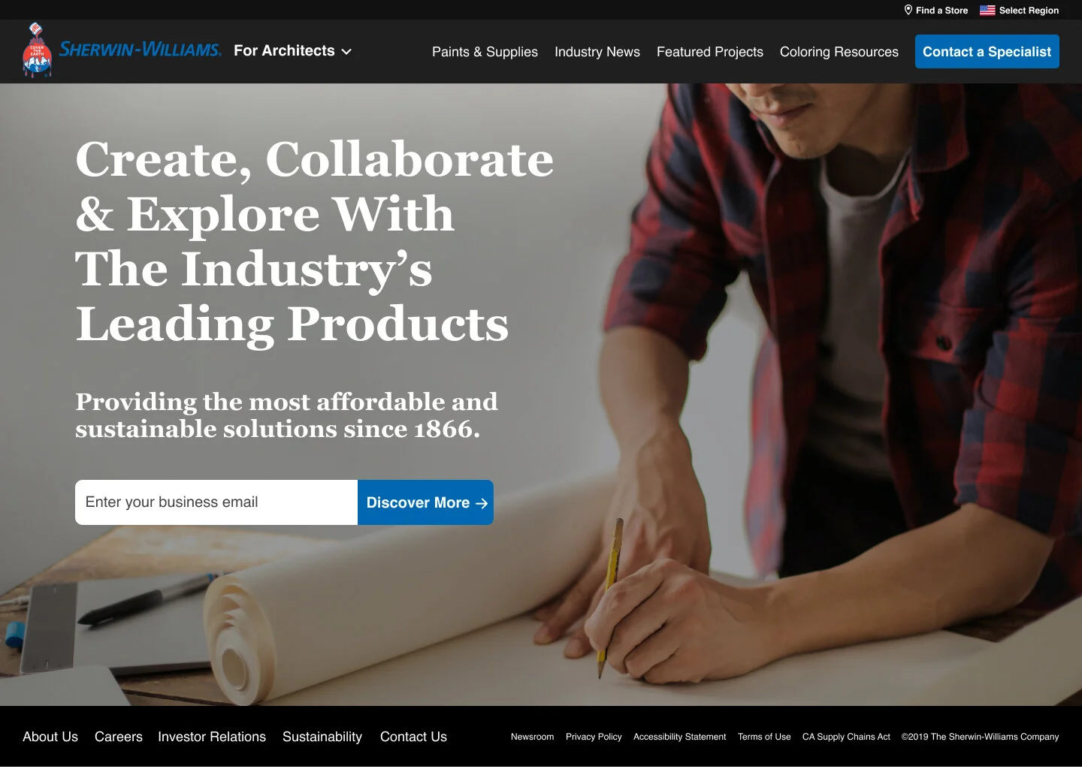Image resolution: width=1082 pixels, height=769 pixels.
Task: Visit the Careers footer link
Action: tap(119, 737)
